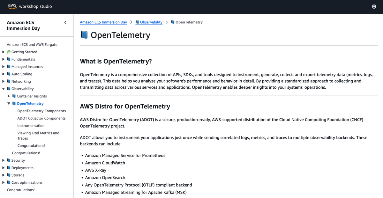
Task: Open the Managed Instances sidebar item
Action: click(27, 67)
